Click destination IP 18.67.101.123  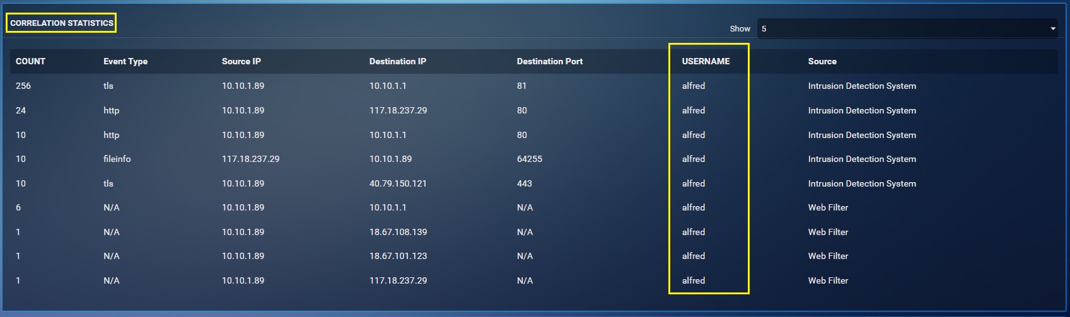[398, 256]
